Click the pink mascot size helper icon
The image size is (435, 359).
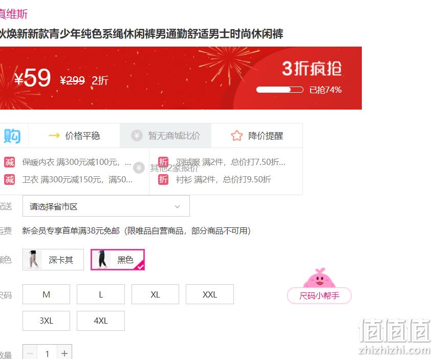click(319, 278)
